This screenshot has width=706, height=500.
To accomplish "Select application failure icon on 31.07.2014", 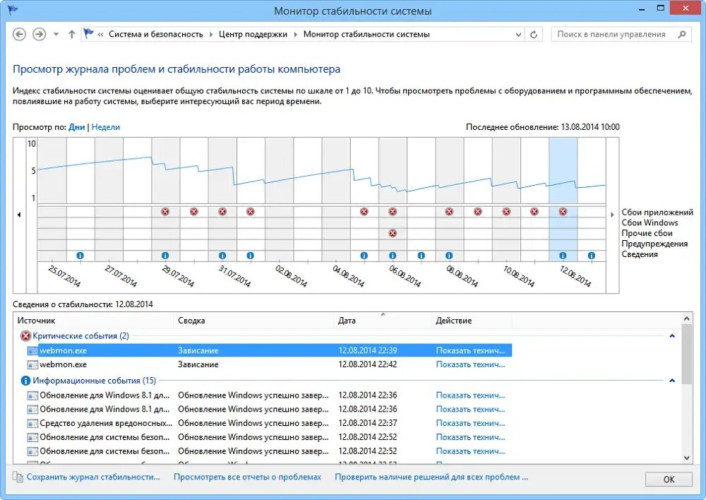I will pyautogui.click(x=222, y=211).
